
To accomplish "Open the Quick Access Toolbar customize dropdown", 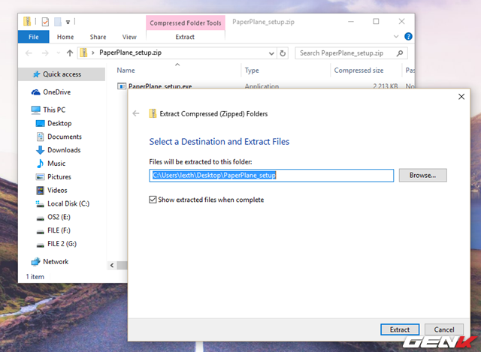I will click(68, 23).
